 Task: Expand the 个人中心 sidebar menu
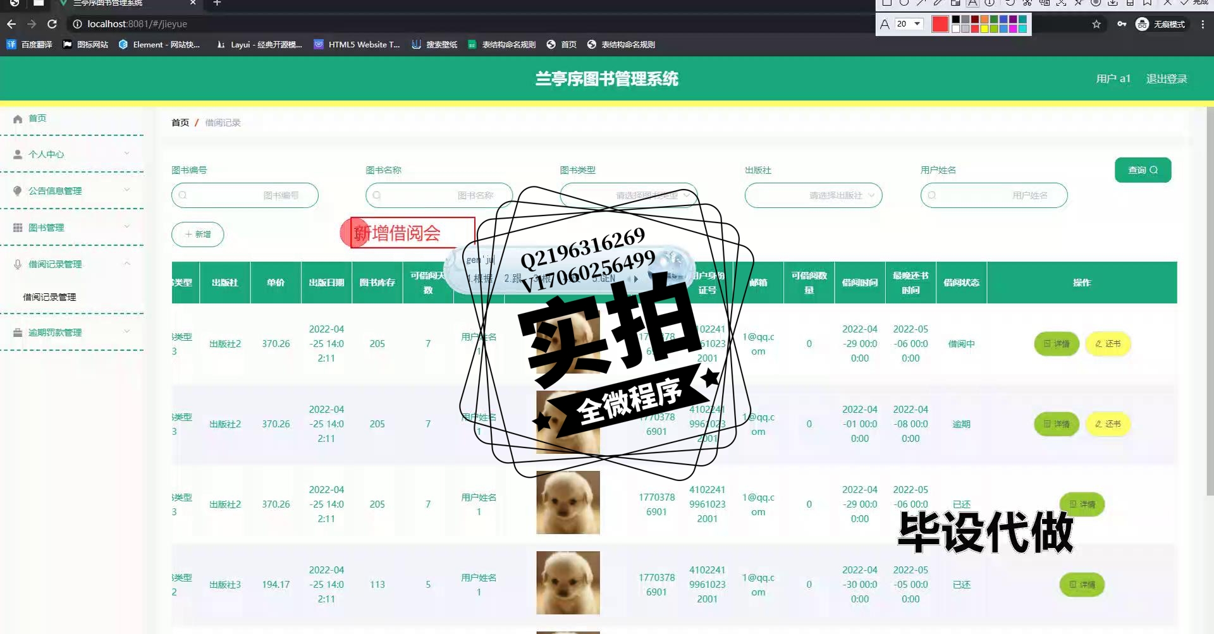(73, 154)
